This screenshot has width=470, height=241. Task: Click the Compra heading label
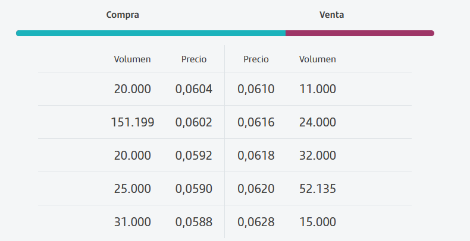[x=123, y=15]
